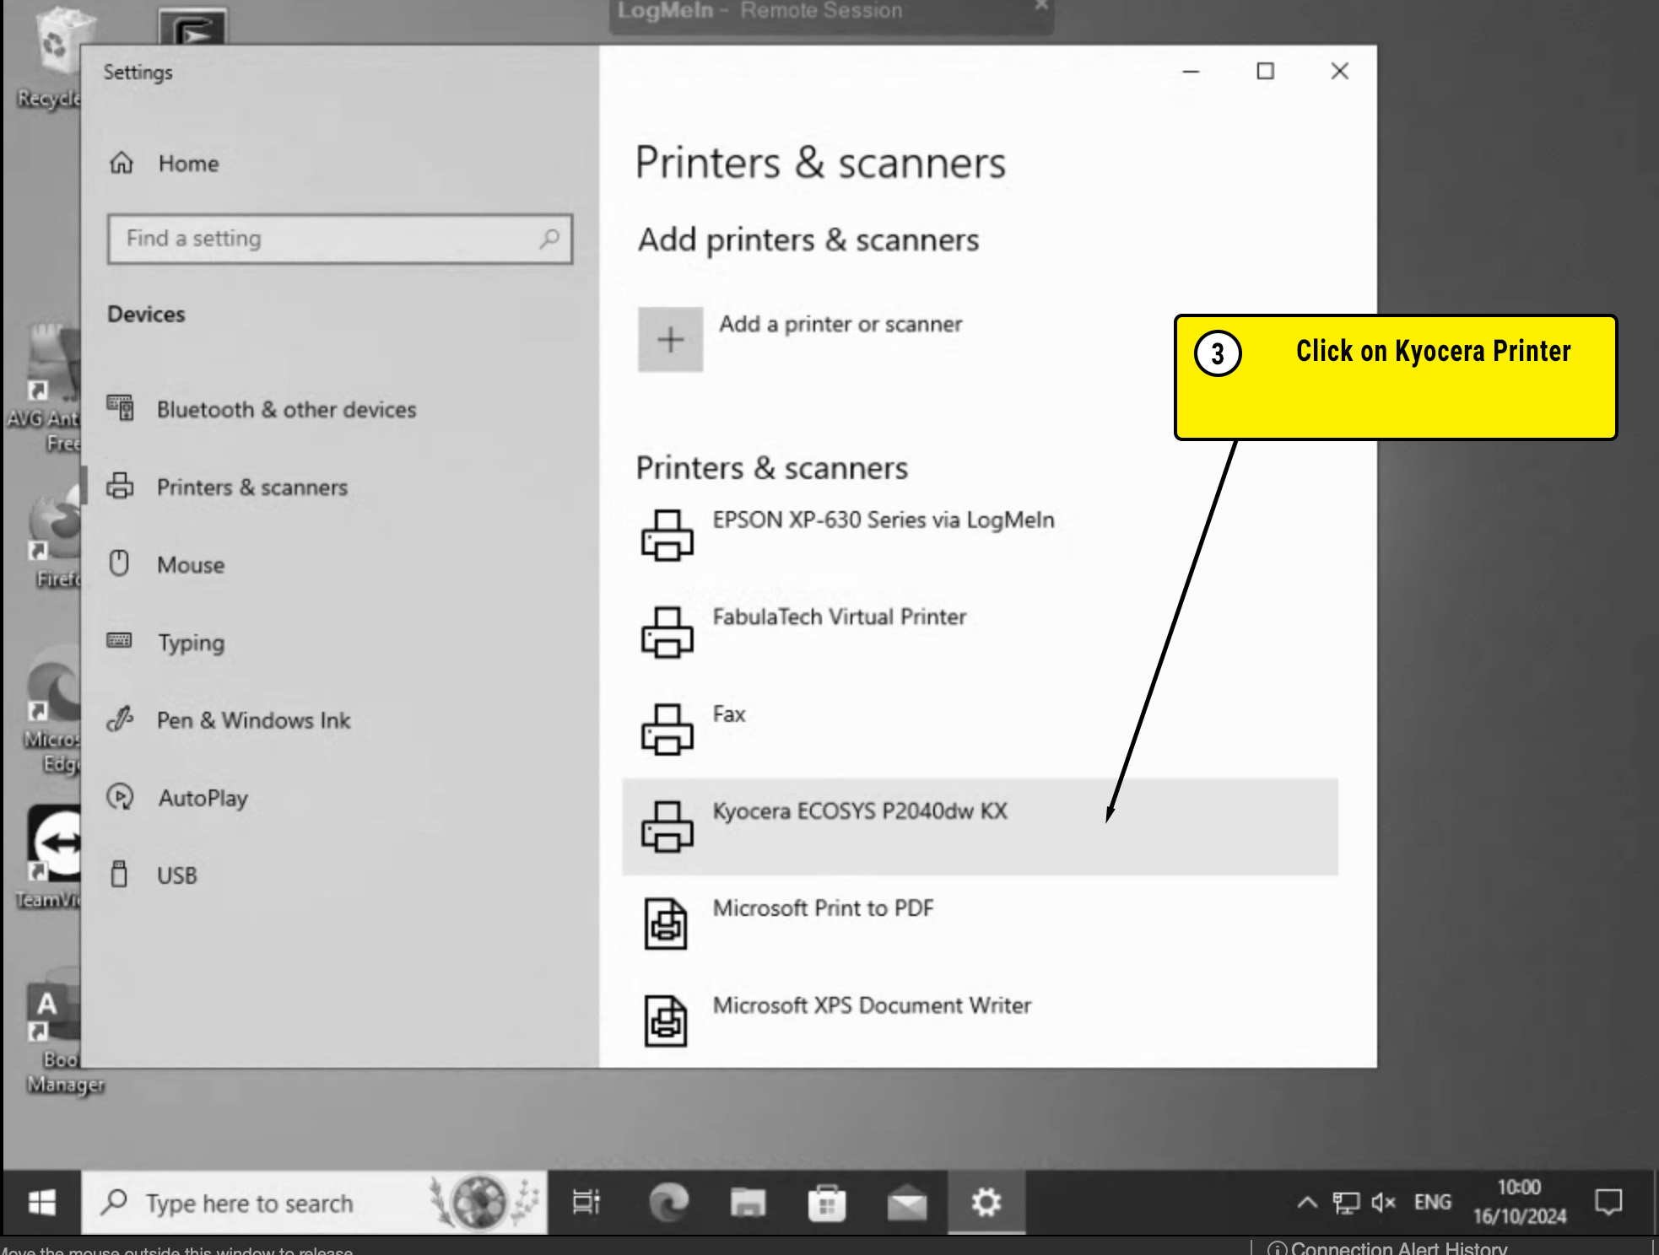Image resolution: width=1659 pixels, height=1255 pixels.
Task: Open the Mouse settings page
Action: click(191, 565)
